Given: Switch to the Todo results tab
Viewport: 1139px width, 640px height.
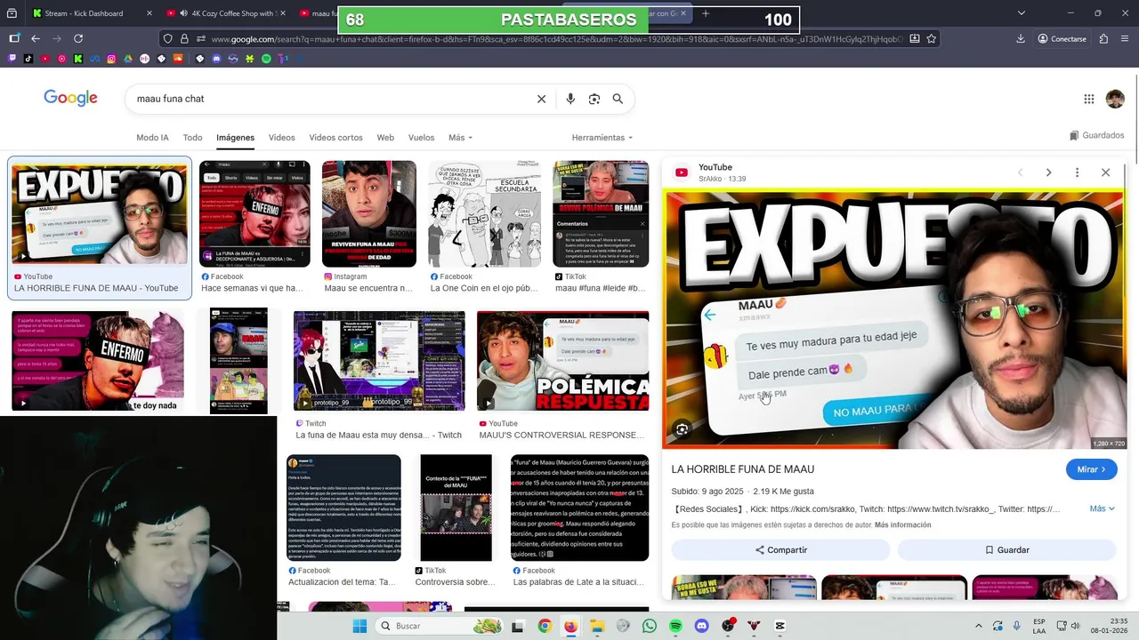Looking at the screenshot, I should [x=192, y=138].
